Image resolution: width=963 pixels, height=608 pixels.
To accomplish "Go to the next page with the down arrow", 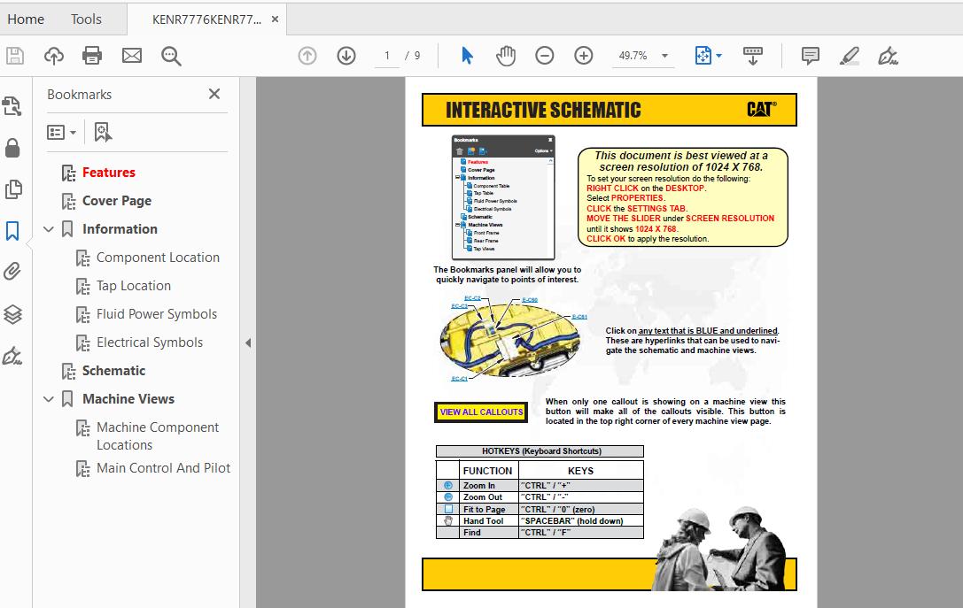I will (x=346, y=55).
